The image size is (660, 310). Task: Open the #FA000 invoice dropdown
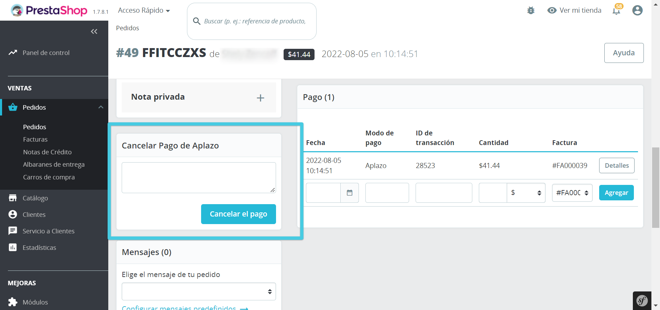coord(572,193)
